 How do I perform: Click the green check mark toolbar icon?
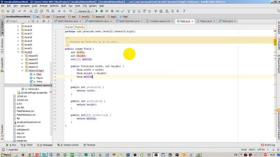click(x=122, y=11)
